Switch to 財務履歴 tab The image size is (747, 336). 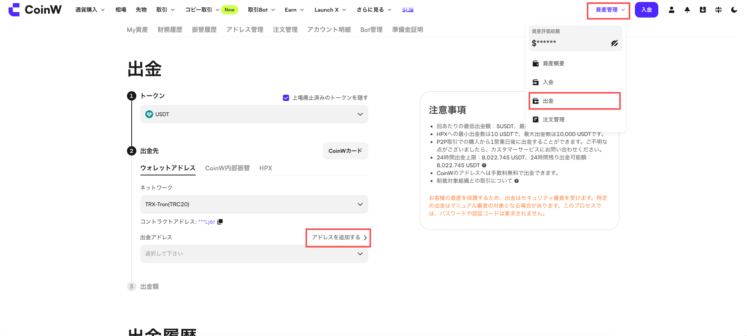coord(170,30)
